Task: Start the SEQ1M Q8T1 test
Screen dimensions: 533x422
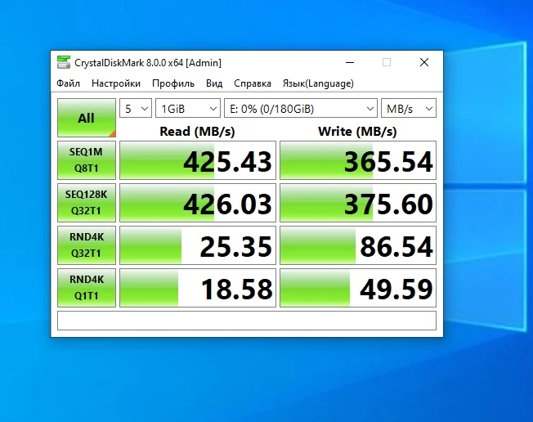Action: tap(87, 160)
